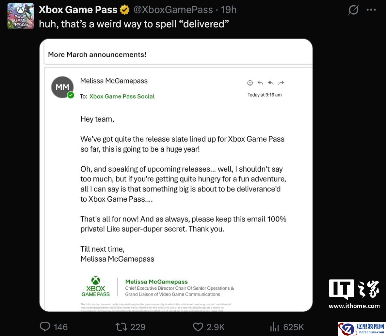386x336 pixels.
Task: Click the @XboxGamePass handle
Action: 173,10
